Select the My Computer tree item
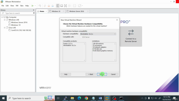Image resolution: width=179 pixels, height=101 pixels. click(11, 17)
